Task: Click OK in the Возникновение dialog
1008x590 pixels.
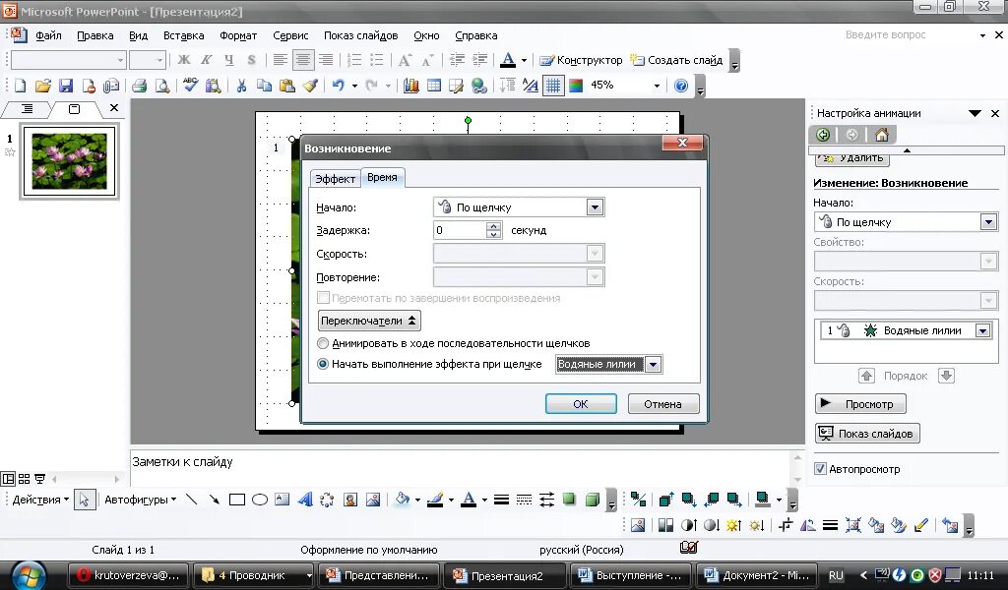Action: pos(581,404)
